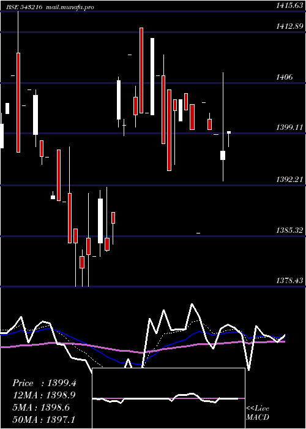306x429 pixels.
Task: Select the 1399.11 price level label
Action: (289, 127)
